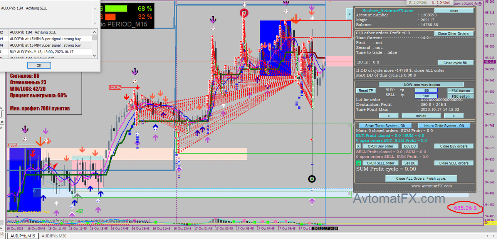Click the circled '685.06 $' profit value
The width and height of the screenshot is (497, 239).
pyautogui.click(x=465, y=208)
